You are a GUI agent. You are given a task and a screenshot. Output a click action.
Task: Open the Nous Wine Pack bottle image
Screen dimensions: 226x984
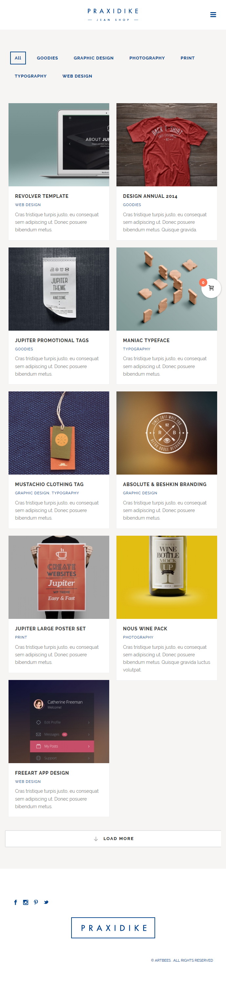coord(167,577)
